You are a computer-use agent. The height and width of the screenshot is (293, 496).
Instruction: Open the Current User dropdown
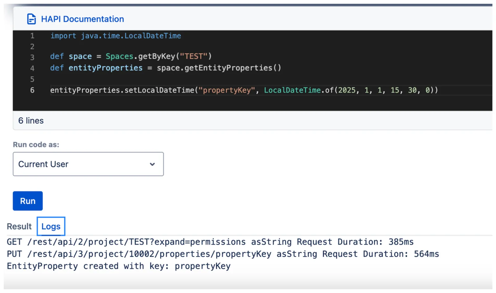88,164
